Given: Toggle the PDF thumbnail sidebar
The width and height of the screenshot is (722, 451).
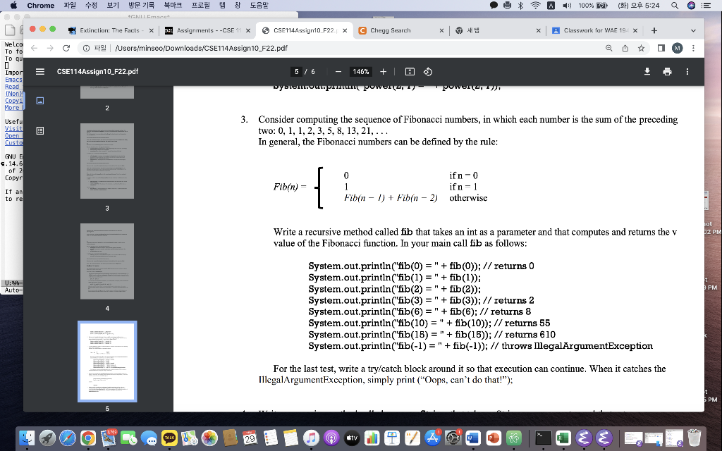Looking at the screenshot, I should pos(39,71).
